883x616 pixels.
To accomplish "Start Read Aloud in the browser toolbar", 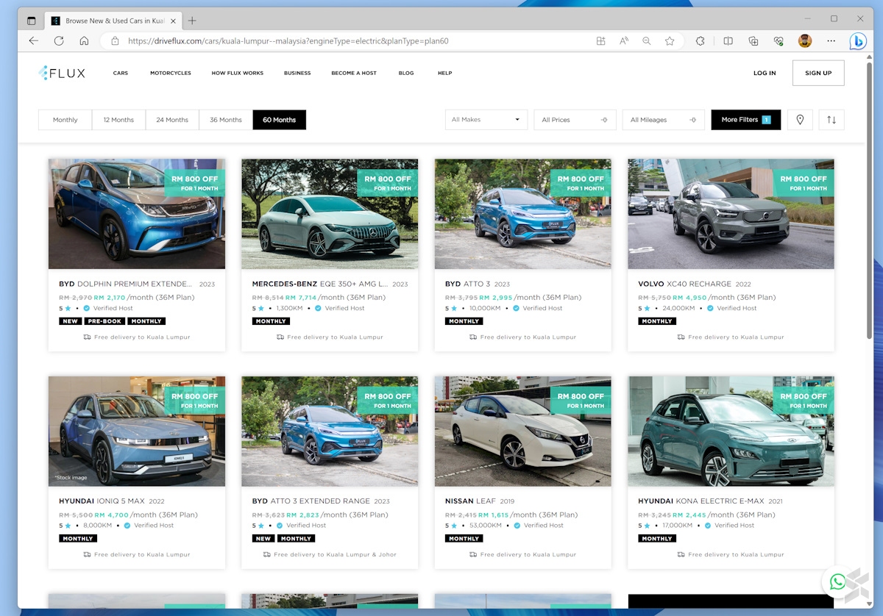I will coord(623,41).
